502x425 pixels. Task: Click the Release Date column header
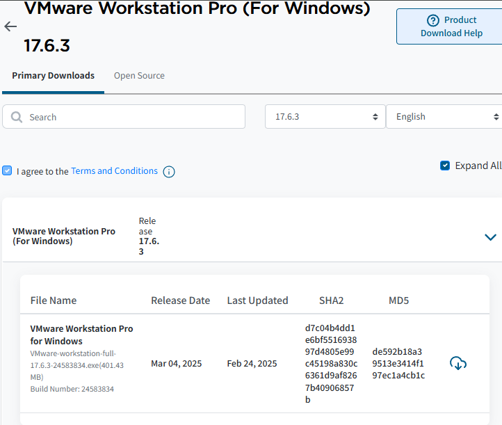click(x=181, y=300)
